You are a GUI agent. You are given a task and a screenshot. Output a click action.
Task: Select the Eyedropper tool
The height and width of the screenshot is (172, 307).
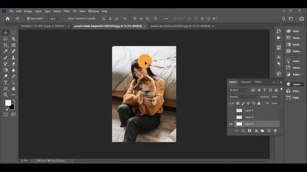pos(5,51)
